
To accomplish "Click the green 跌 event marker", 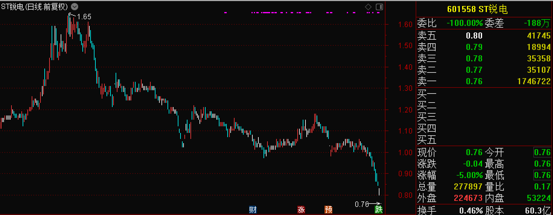I will [x=379, y=210].
